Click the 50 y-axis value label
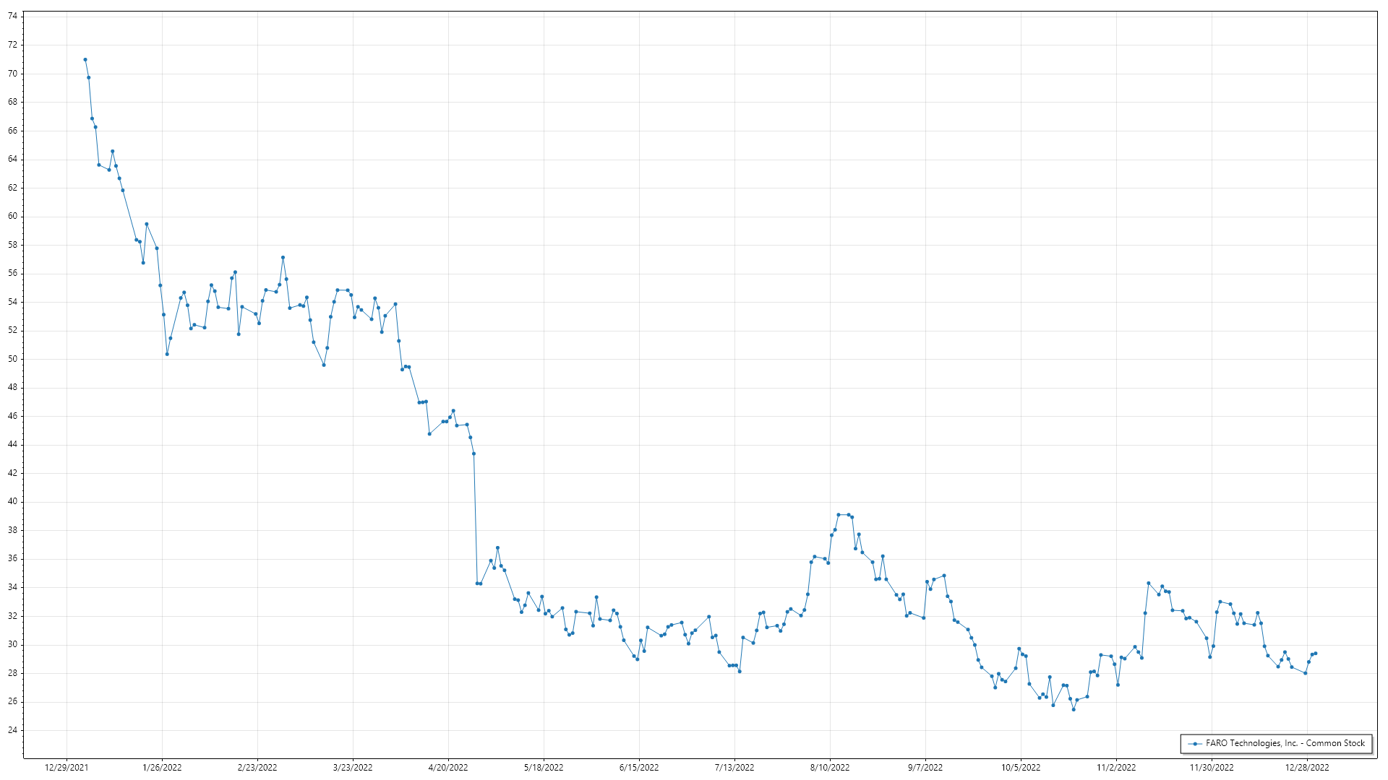 [12, 359]
